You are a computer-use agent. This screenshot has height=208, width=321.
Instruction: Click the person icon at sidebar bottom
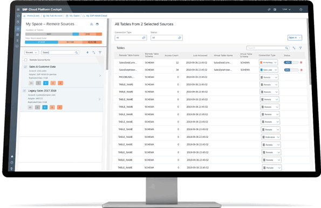12,169
